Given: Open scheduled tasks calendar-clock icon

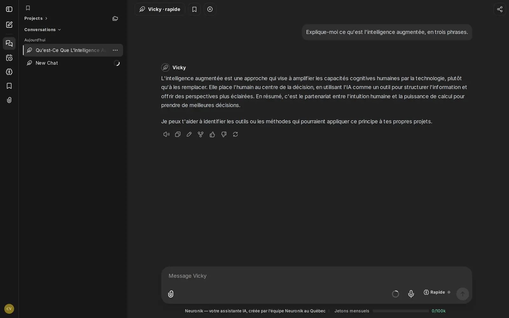Looking at the screenshot, I should tap(9, 58).
